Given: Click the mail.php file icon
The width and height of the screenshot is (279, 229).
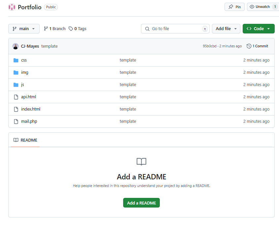Looking at the screenshot, I should click(16, 121).
